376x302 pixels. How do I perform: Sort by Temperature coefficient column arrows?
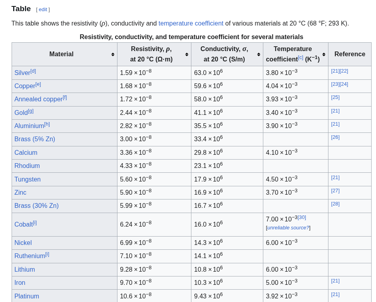[324, 54]
